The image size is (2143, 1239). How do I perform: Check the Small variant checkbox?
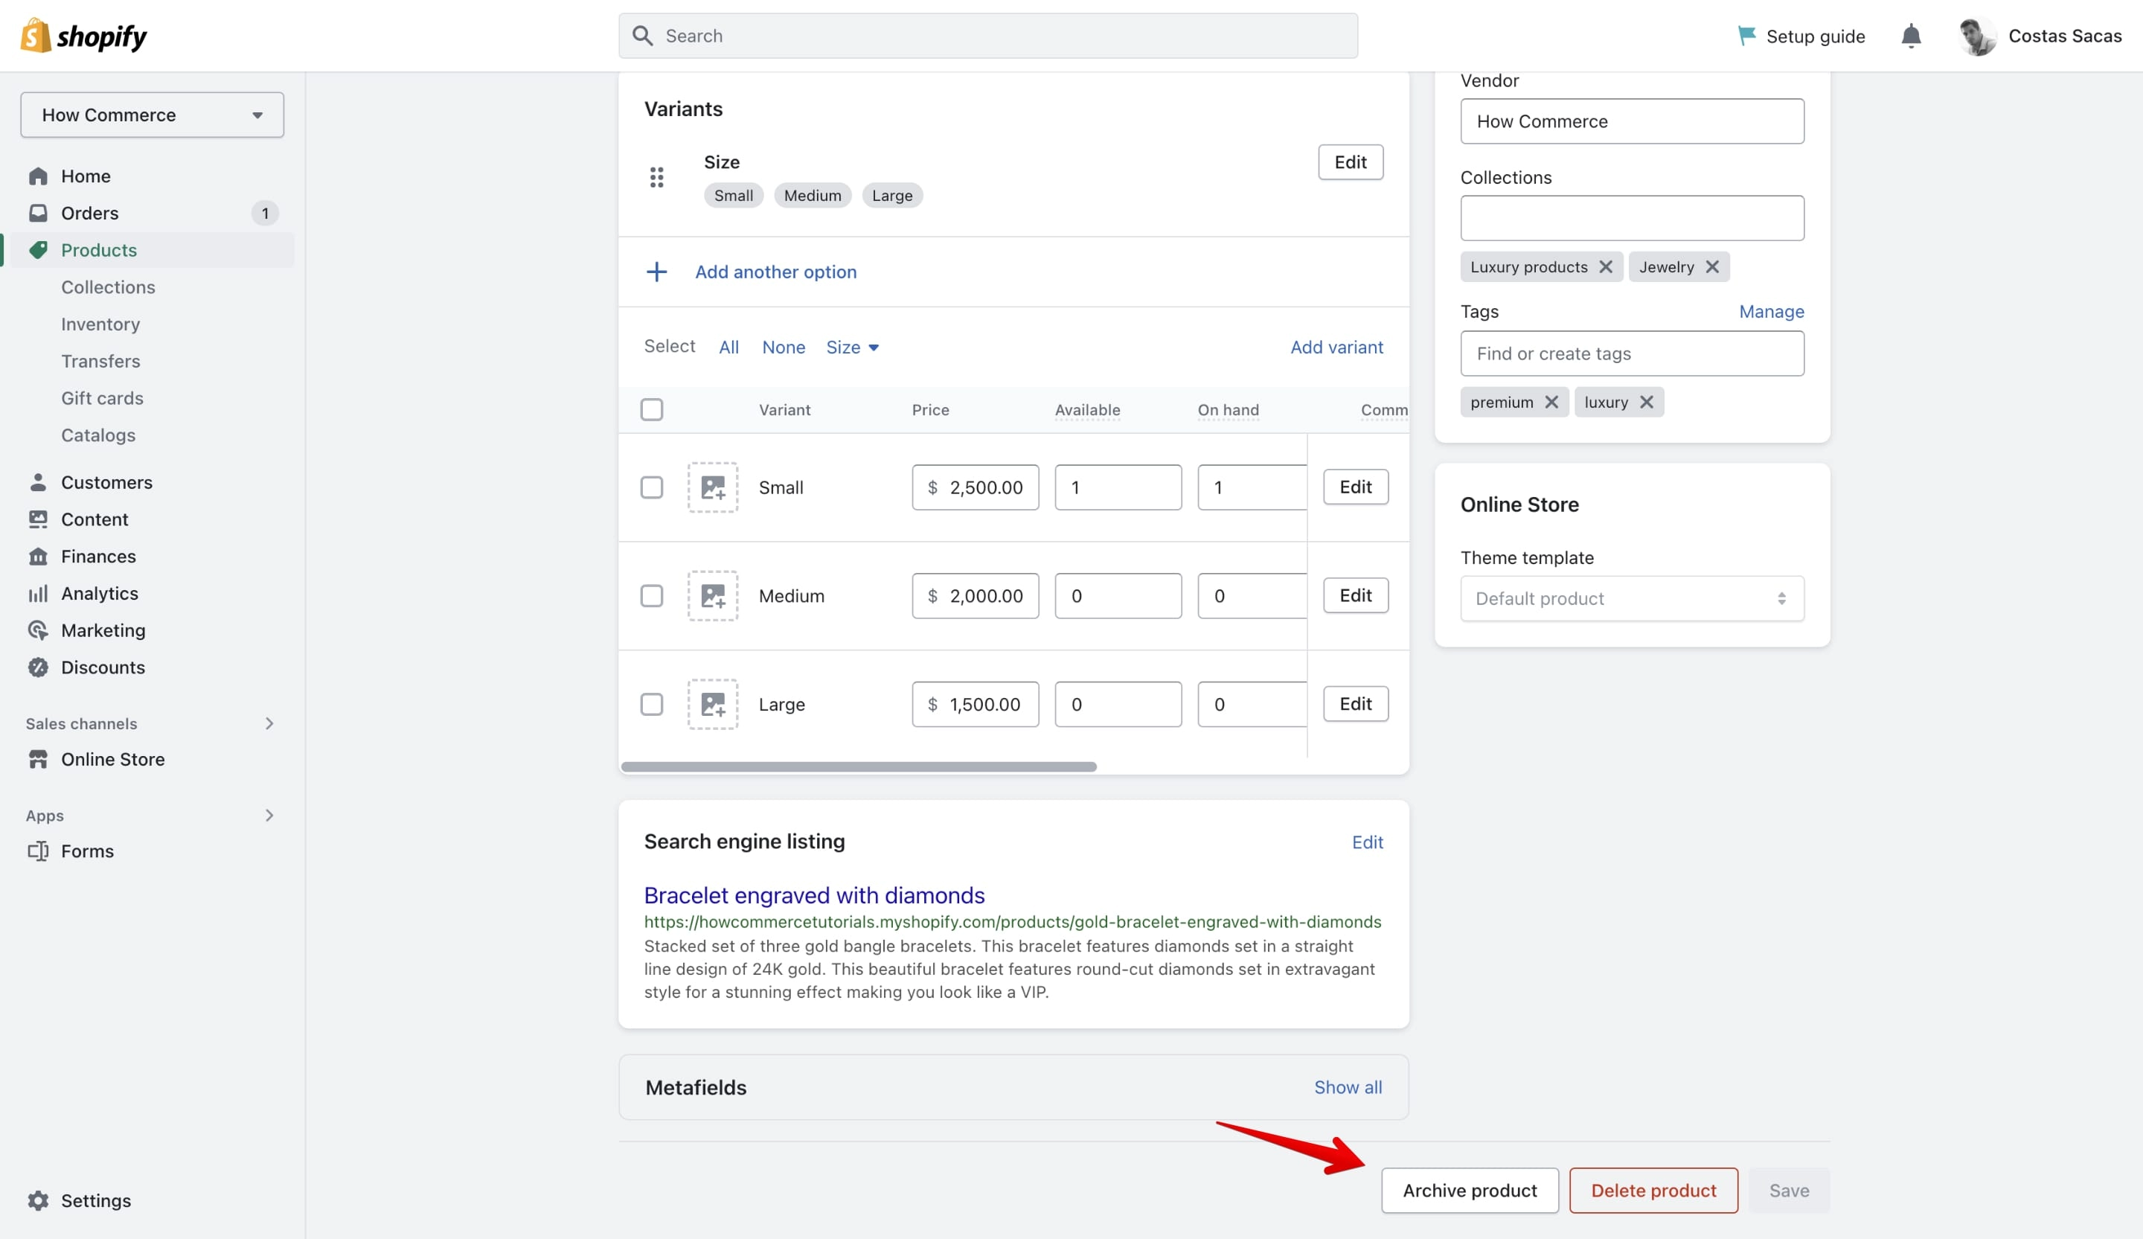click(x=651, y=487)
